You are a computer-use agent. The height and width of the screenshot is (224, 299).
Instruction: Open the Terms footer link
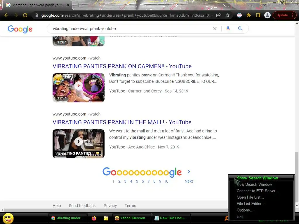(131, 206)
